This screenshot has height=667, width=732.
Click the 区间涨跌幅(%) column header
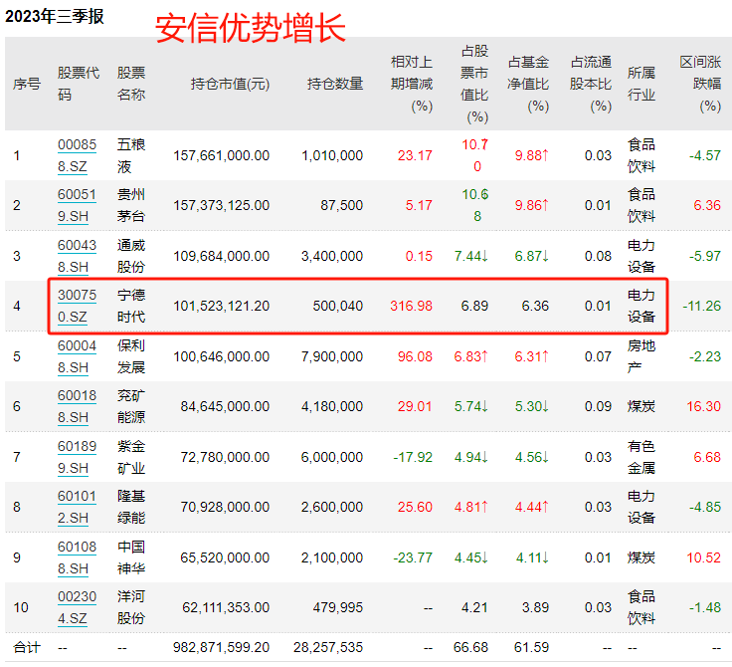pos(700,85)
